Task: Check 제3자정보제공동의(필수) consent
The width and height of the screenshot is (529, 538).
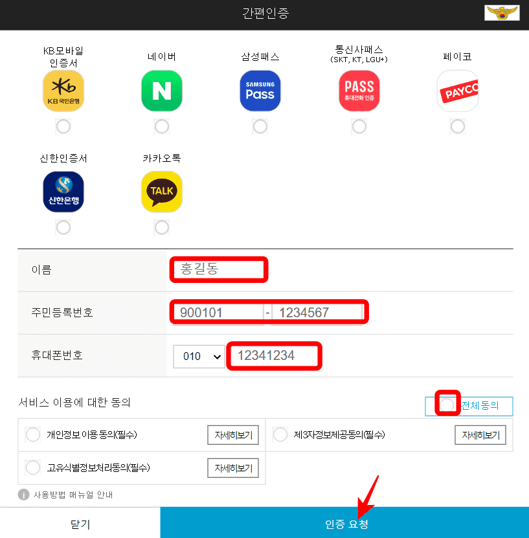Action: pyautogui.click(x=280, y=434)
